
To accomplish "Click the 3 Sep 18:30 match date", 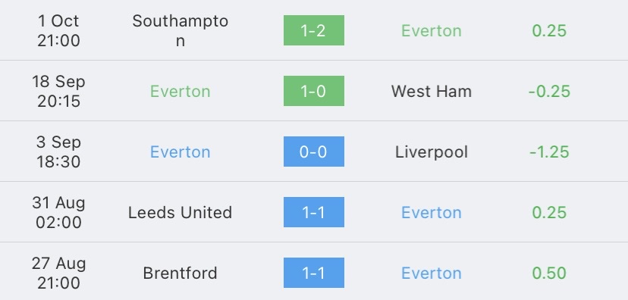I will pos(58,152).
